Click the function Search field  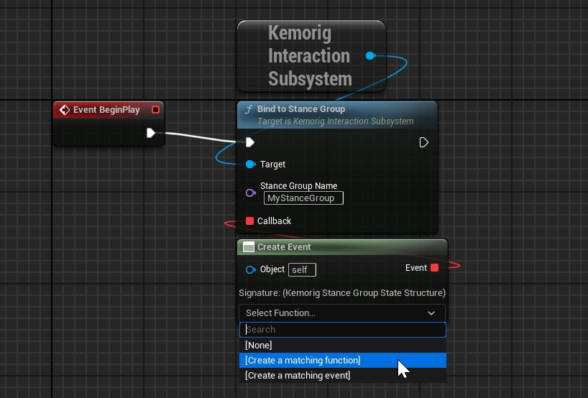click(342, 330)
